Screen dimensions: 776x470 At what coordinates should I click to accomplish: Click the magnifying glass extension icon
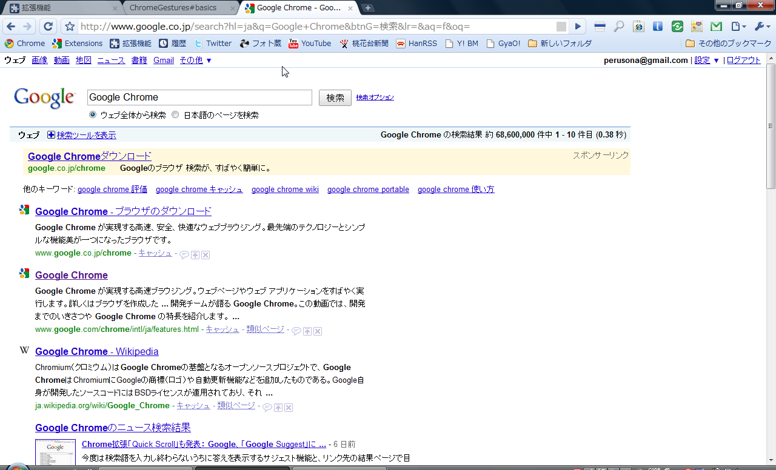[x=619, y=27]
